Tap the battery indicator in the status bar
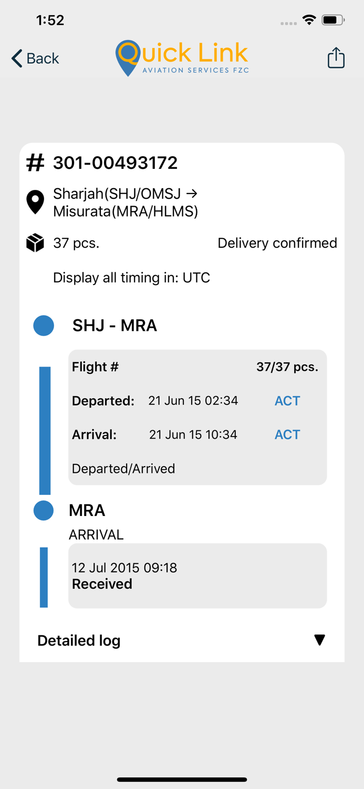This screenshot has height=789, width=364. (333, 19)
